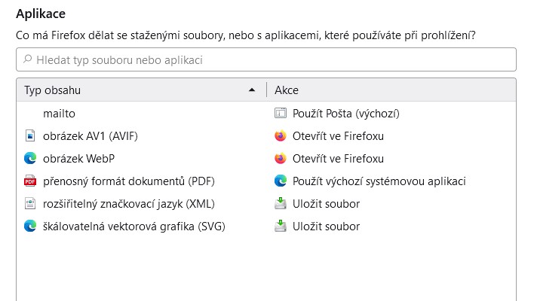The height and width of the screenshot is (301, 534).
Task: Sort by the Akce column header
Action: pyautogui.click(x=391, y=90)
